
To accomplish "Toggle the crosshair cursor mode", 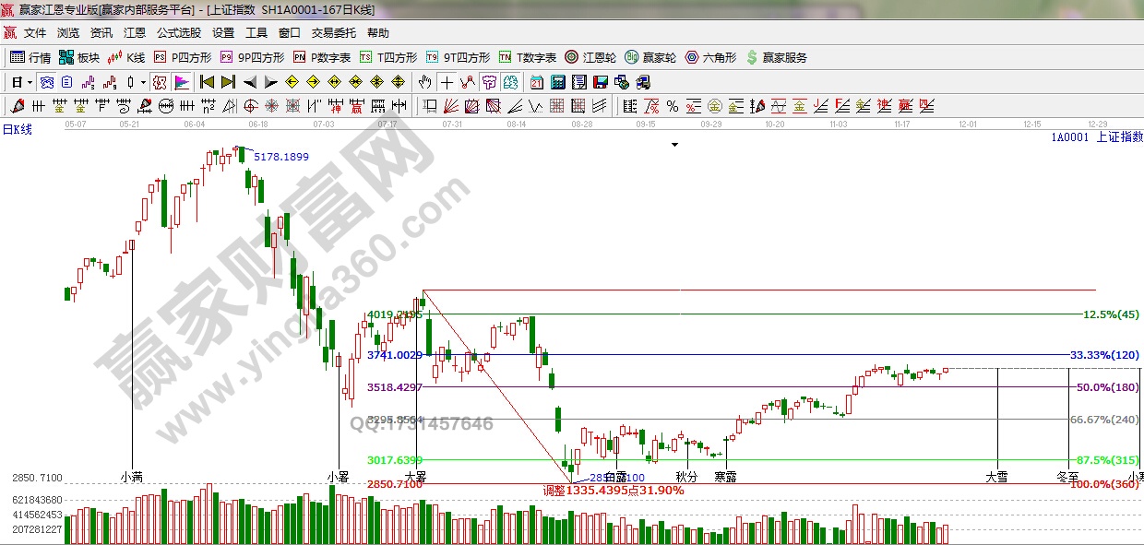I will (x=447, y=82).
